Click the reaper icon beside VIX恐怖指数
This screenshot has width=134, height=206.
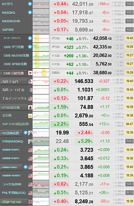30,133
